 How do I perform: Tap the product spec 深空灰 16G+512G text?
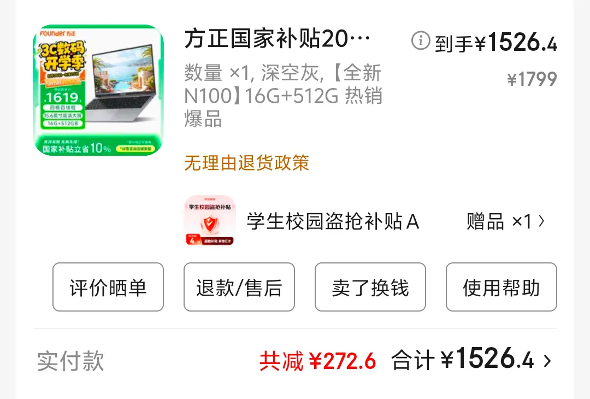tap(283, 96)
